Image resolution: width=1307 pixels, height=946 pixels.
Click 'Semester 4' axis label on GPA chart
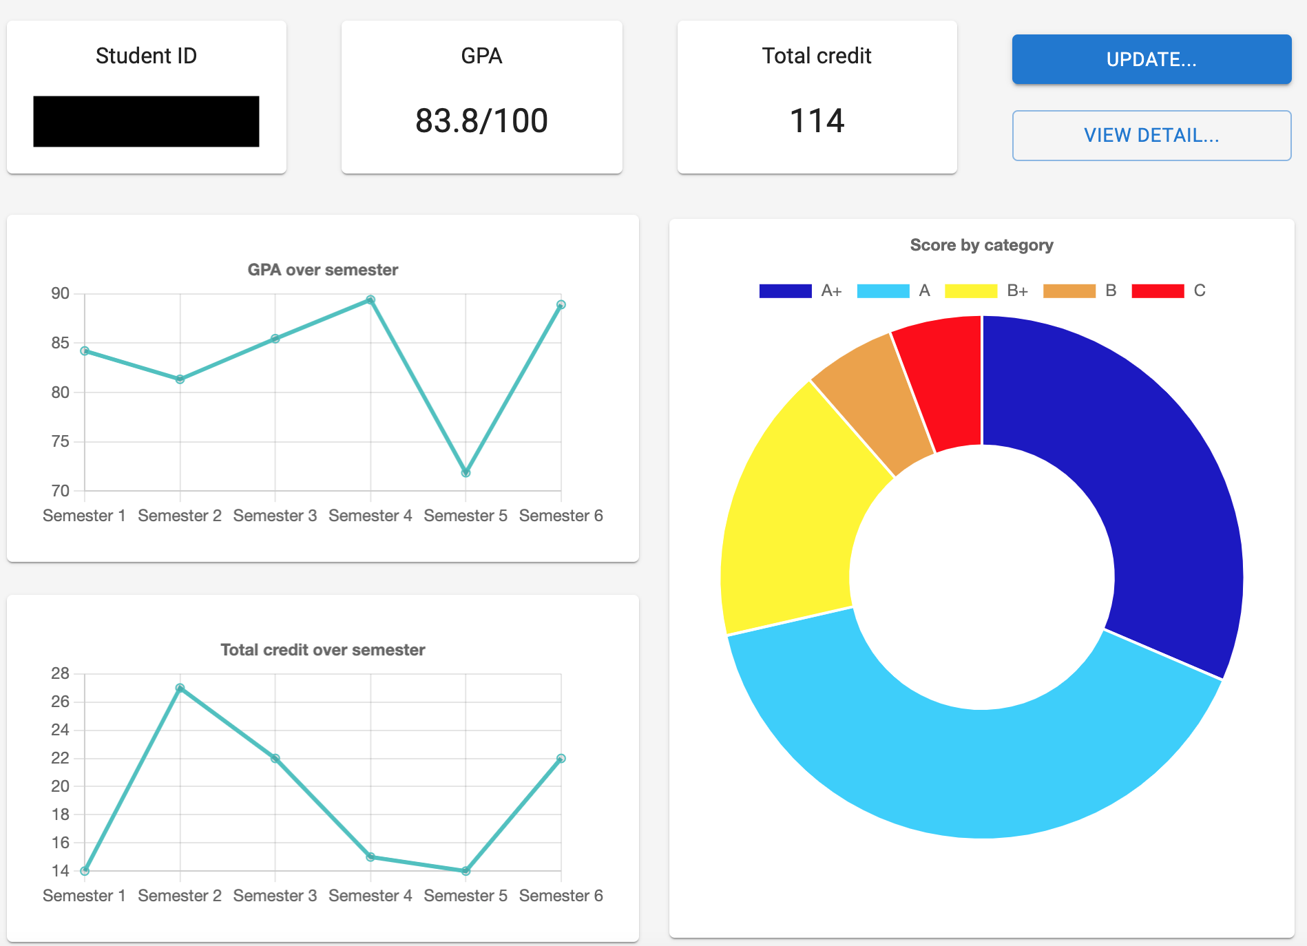[x=370, y=516]
